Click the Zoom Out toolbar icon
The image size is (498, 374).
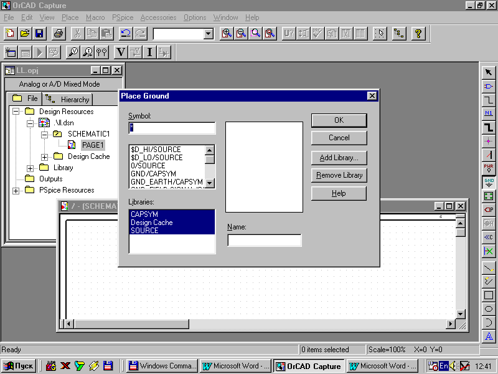tap(242, 34)
